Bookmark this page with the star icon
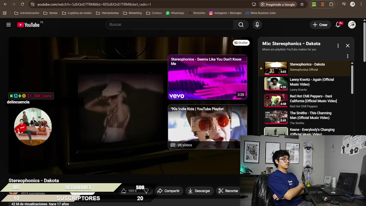Image resolution: width=366 pixels, height=206 pixels. tap(302, 4)
